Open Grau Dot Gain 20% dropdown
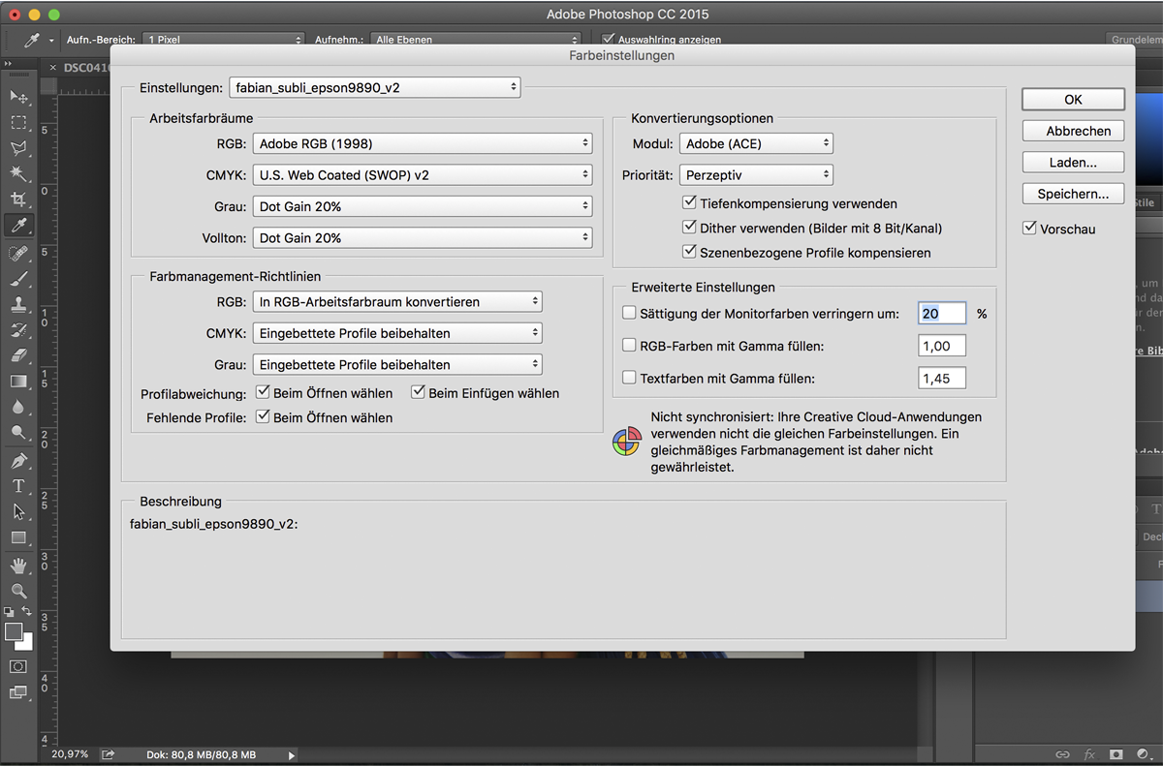The width and height of the screenshot is (1163, 766). 423,206
